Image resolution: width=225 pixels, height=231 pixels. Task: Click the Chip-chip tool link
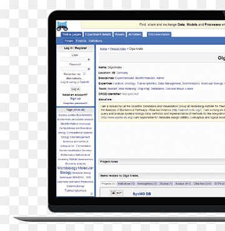[143, 88]
